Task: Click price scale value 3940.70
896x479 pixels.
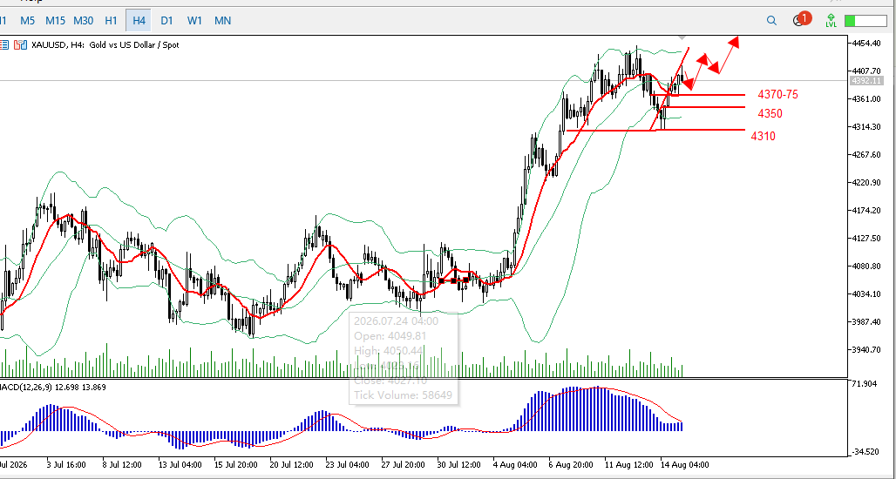Action: (867, 350)
